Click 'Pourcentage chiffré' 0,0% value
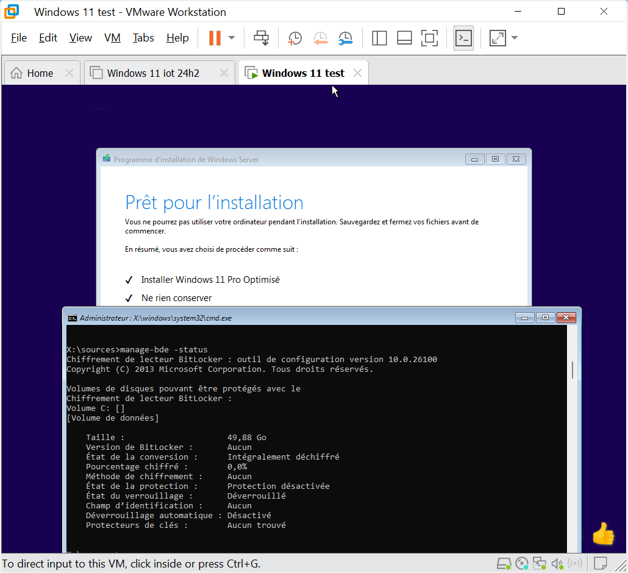 tap(237, 466)
